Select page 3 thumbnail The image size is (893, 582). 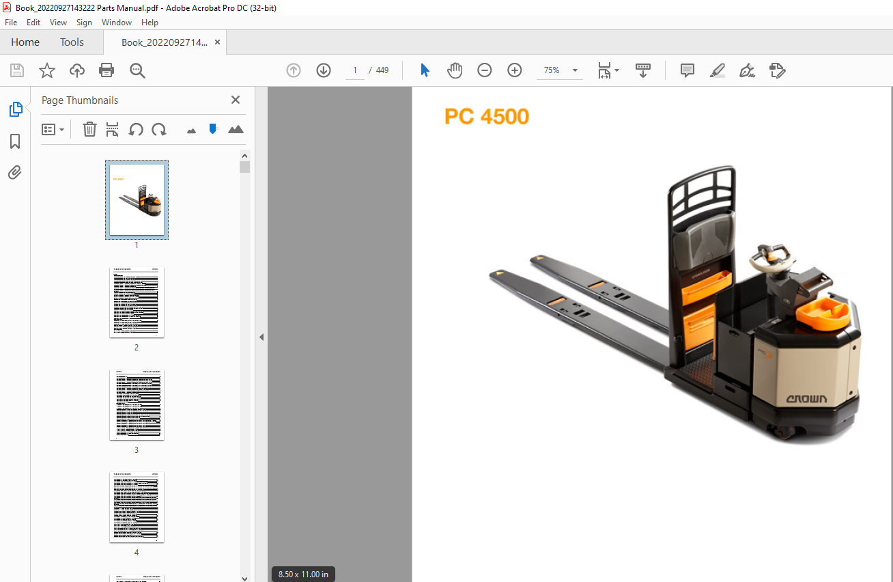(137, 404)
